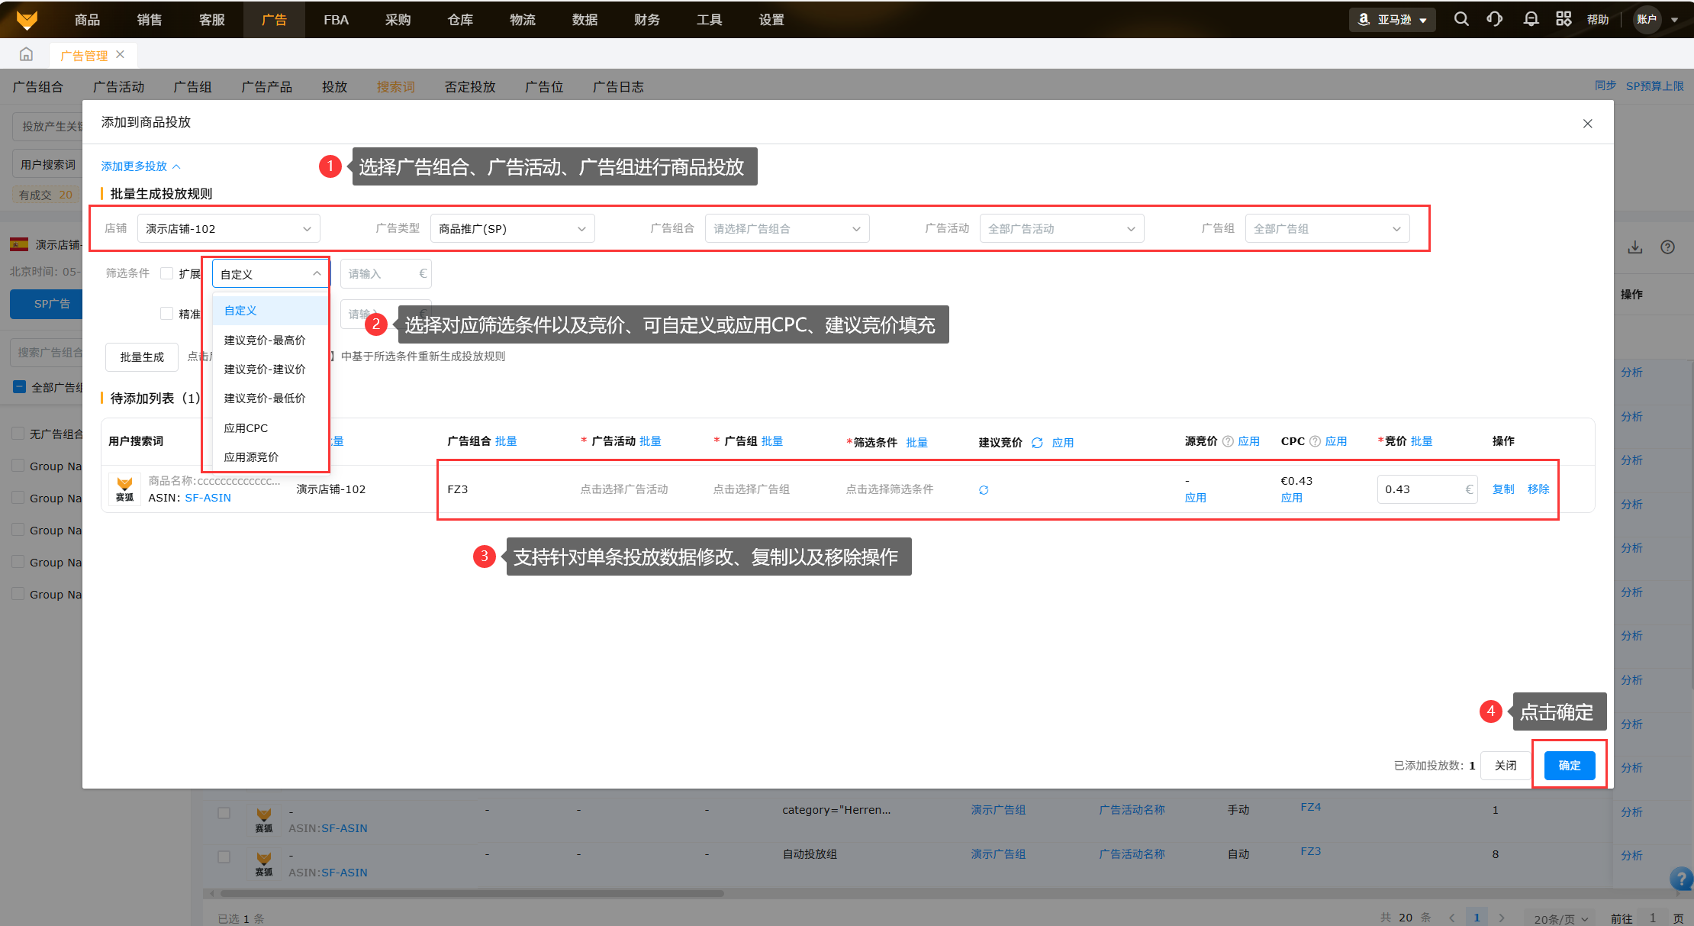Open the notifications bell icon
The image size is (1694, 926).
click(1531, 20)
